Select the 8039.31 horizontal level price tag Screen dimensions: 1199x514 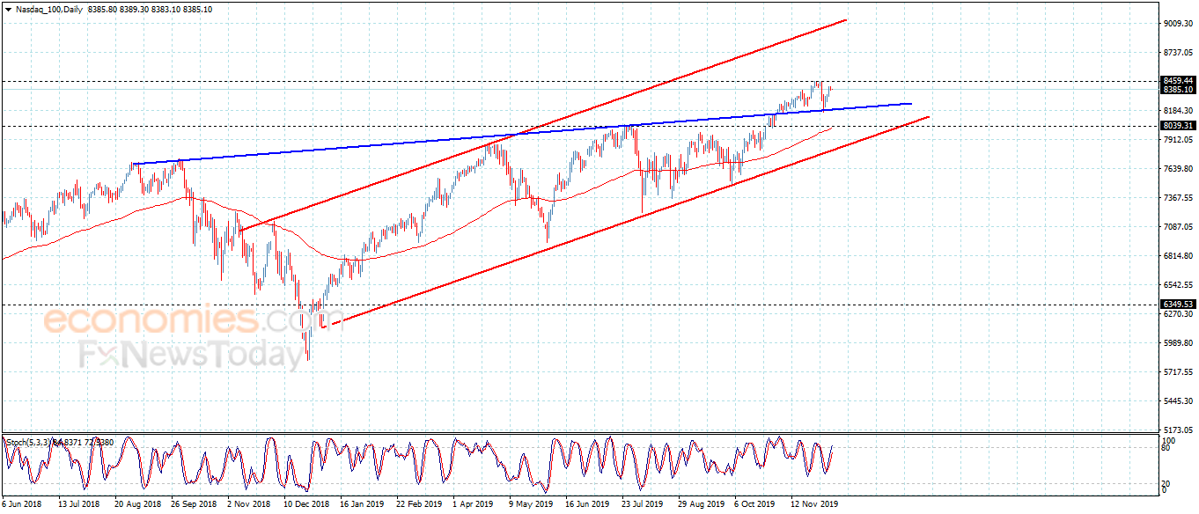[x=1177, y=126]
